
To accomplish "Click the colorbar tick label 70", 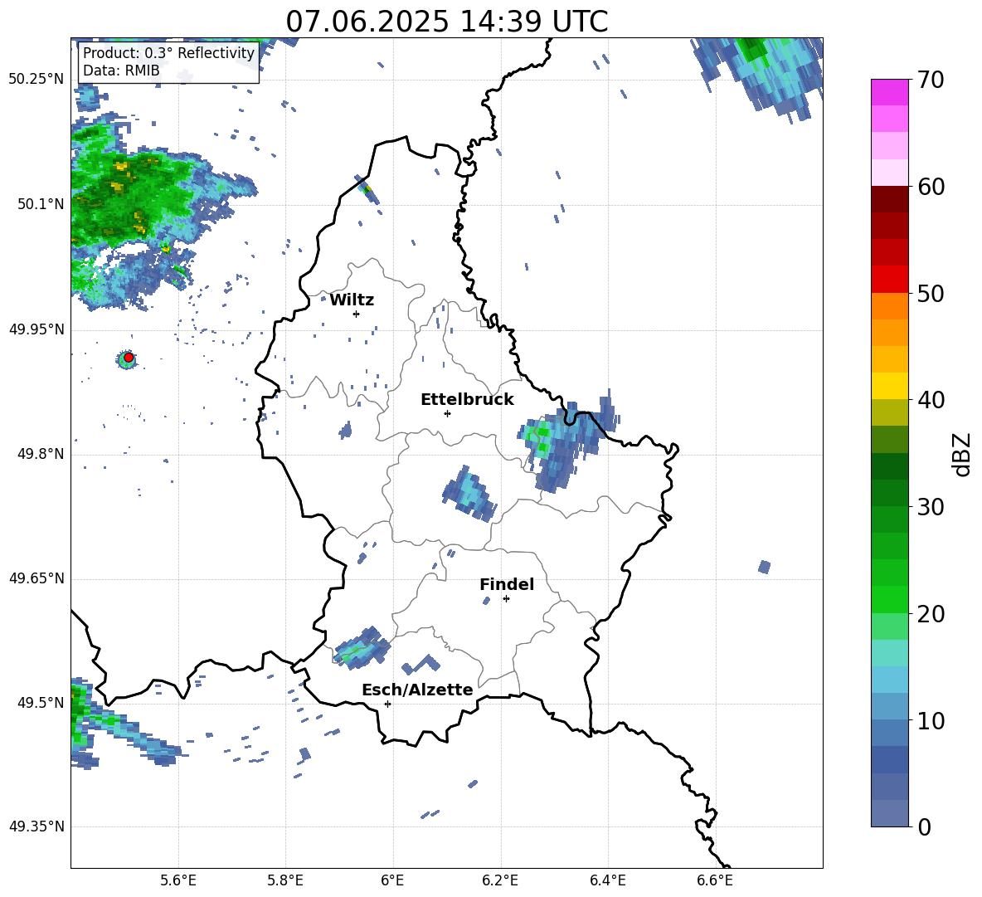I will tap(931, 80).
